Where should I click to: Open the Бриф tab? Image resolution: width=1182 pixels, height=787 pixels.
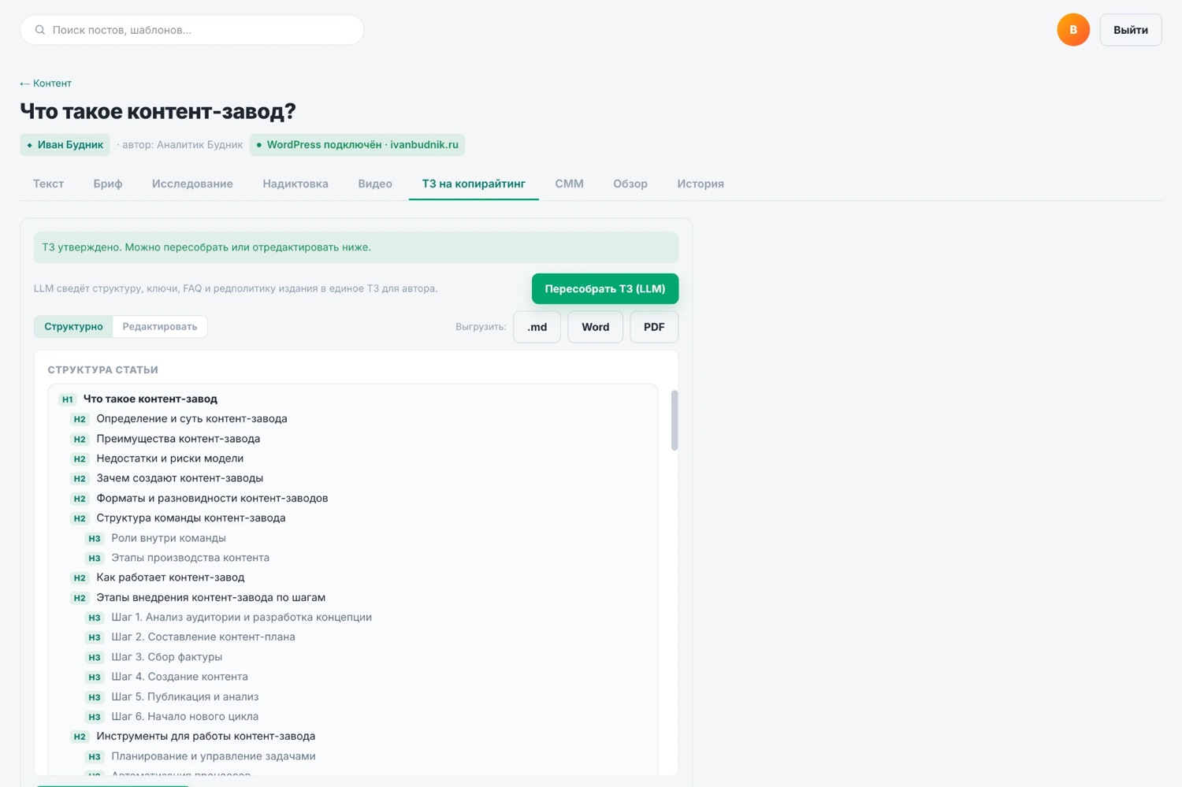[108, 184]
